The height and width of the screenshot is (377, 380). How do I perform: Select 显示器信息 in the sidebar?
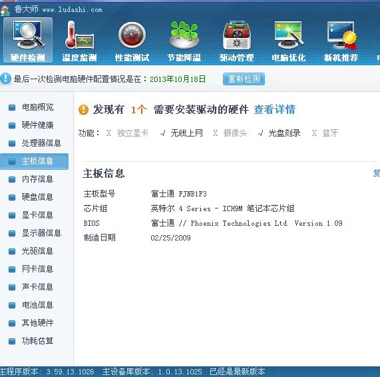41,233
